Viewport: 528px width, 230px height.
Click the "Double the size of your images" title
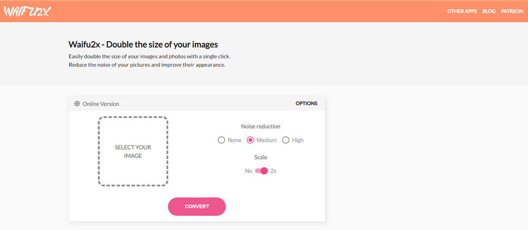click(x=143, y=44)
